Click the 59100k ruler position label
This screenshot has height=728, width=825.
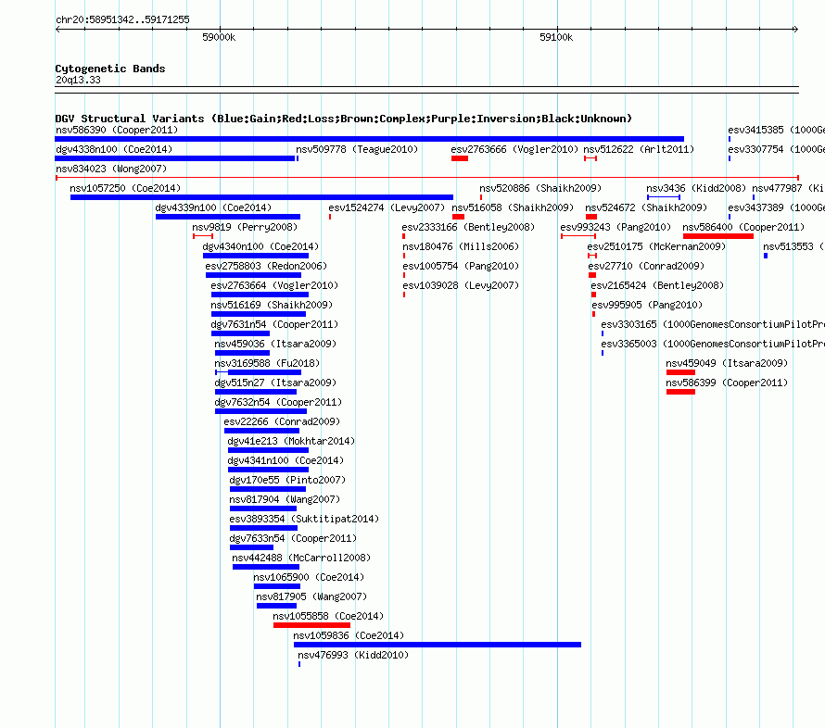[x=556, y=37]
